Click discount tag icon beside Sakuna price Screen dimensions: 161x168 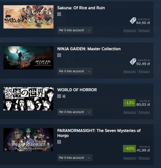click(133, 20)
